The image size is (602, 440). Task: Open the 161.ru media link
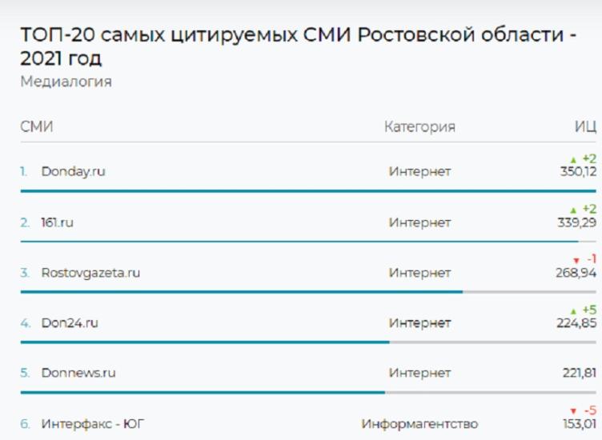point(57,222)
